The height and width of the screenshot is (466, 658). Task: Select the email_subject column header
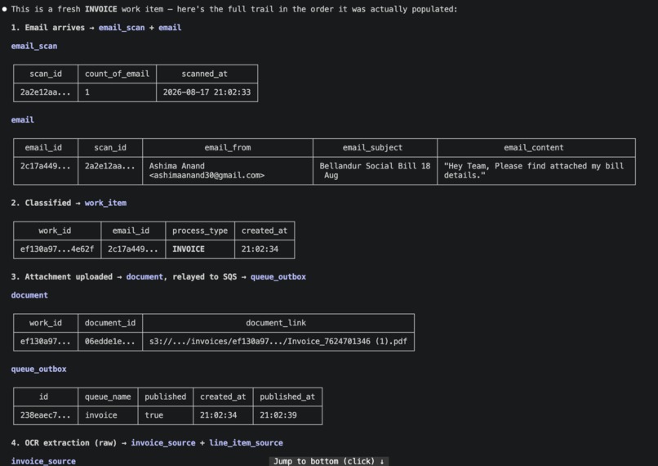click(376, 148)
